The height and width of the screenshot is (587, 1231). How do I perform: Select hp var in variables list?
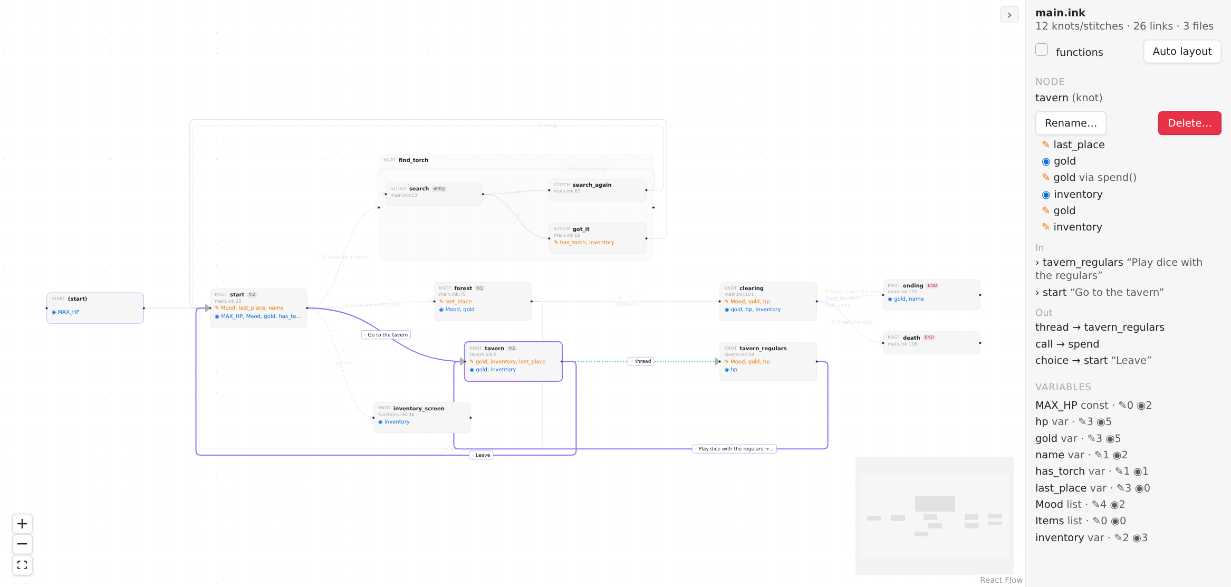coord(1073,422)
